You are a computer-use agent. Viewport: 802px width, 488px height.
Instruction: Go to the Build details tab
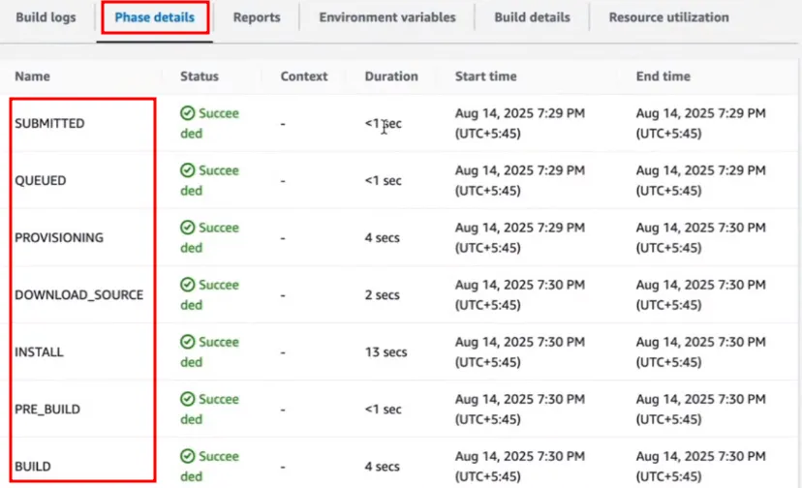pyautogui.click(x=532, y=17)
